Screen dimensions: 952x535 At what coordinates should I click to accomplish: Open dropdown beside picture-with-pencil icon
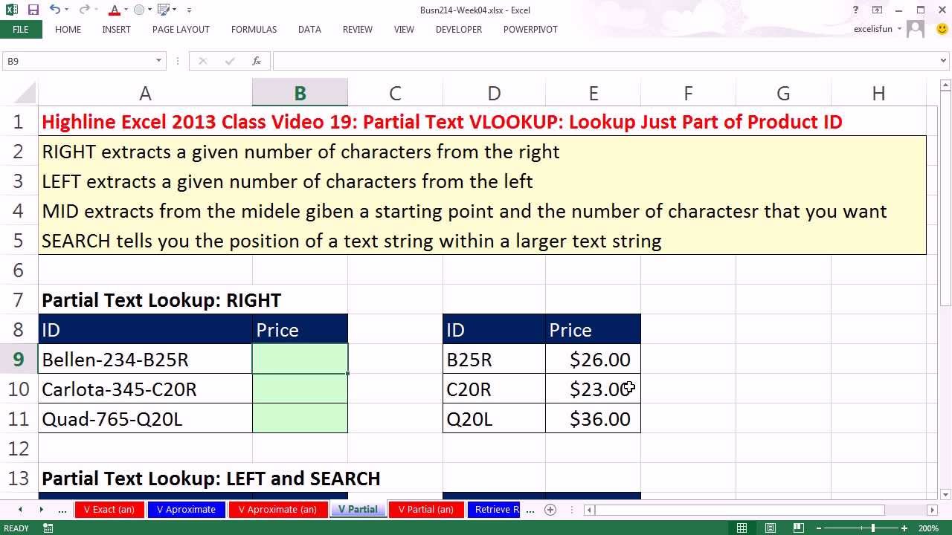tap(175, 10)
